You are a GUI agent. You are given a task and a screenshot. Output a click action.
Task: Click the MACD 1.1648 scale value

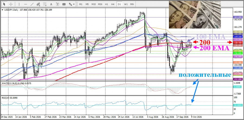tap(237, 83)
